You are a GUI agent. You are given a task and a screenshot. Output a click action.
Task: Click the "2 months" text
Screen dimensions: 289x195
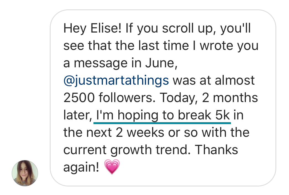[x=230, y=98]
